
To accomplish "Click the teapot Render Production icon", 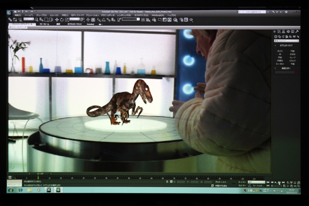I will point(191,20).
